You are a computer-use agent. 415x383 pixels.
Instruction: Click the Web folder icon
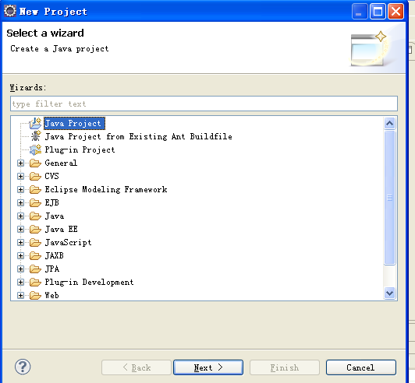35,295
